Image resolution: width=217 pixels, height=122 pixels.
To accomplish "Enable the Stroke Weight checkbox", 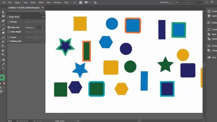I will pos(9,32).
